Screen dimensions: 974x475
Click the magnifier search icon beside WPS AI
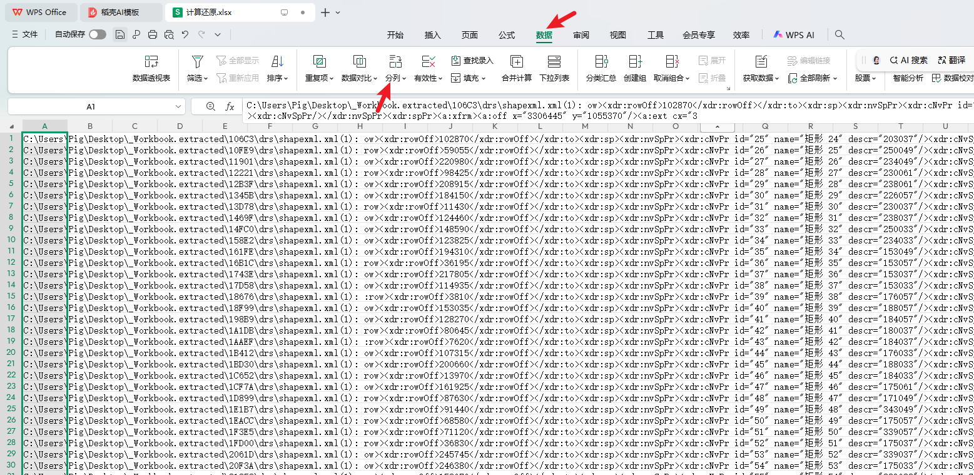[840, 35]
